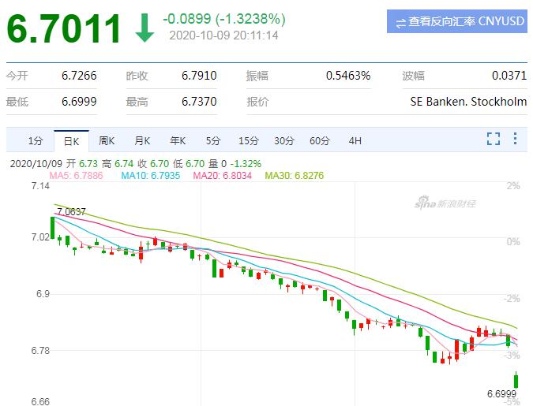Select the 年K yearly chart tab

click(178, 141)
